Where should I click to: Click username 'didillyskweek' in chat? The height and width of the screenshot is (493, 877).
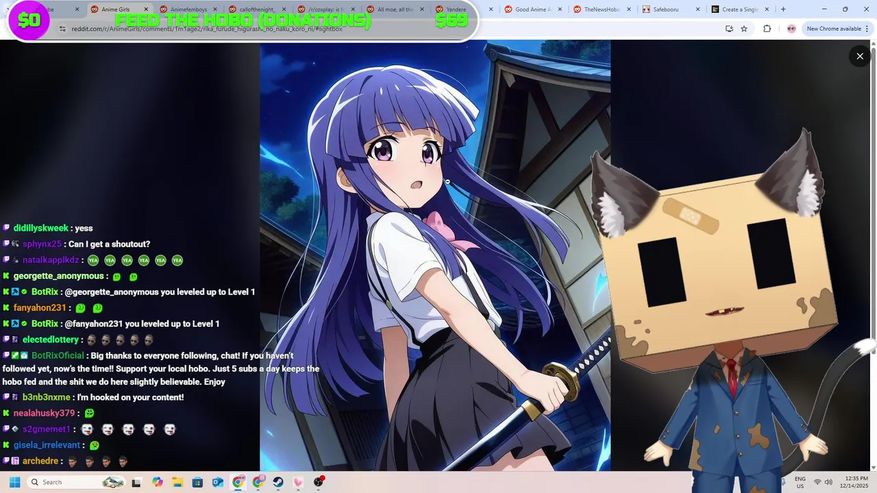(x=41, y=228)
